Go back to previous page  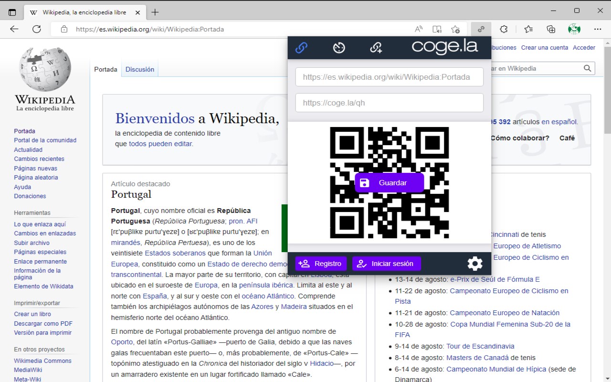click(x=14, y=29)
